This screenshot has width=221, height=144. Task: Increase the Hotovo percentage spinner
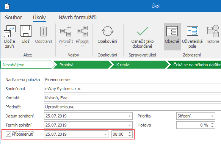212,124
